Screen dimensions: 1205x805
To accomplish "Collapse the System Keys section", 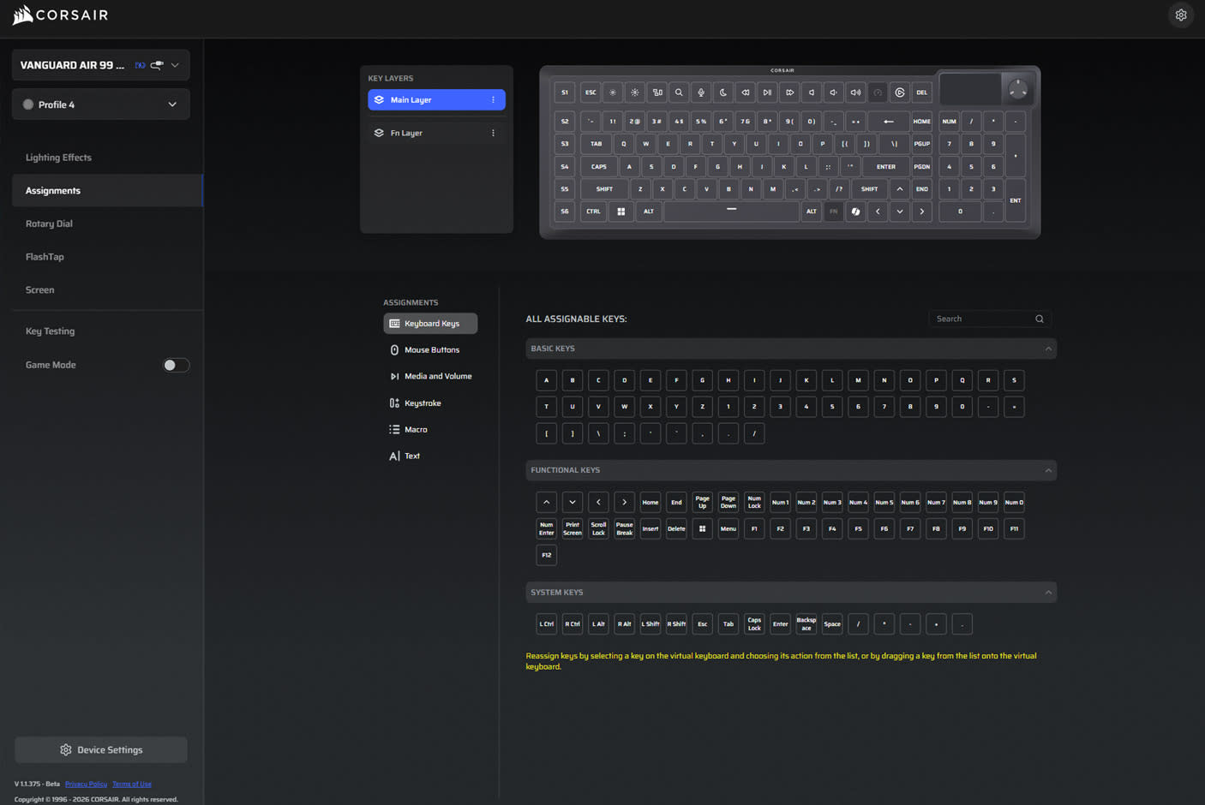I will [1047, 593].
